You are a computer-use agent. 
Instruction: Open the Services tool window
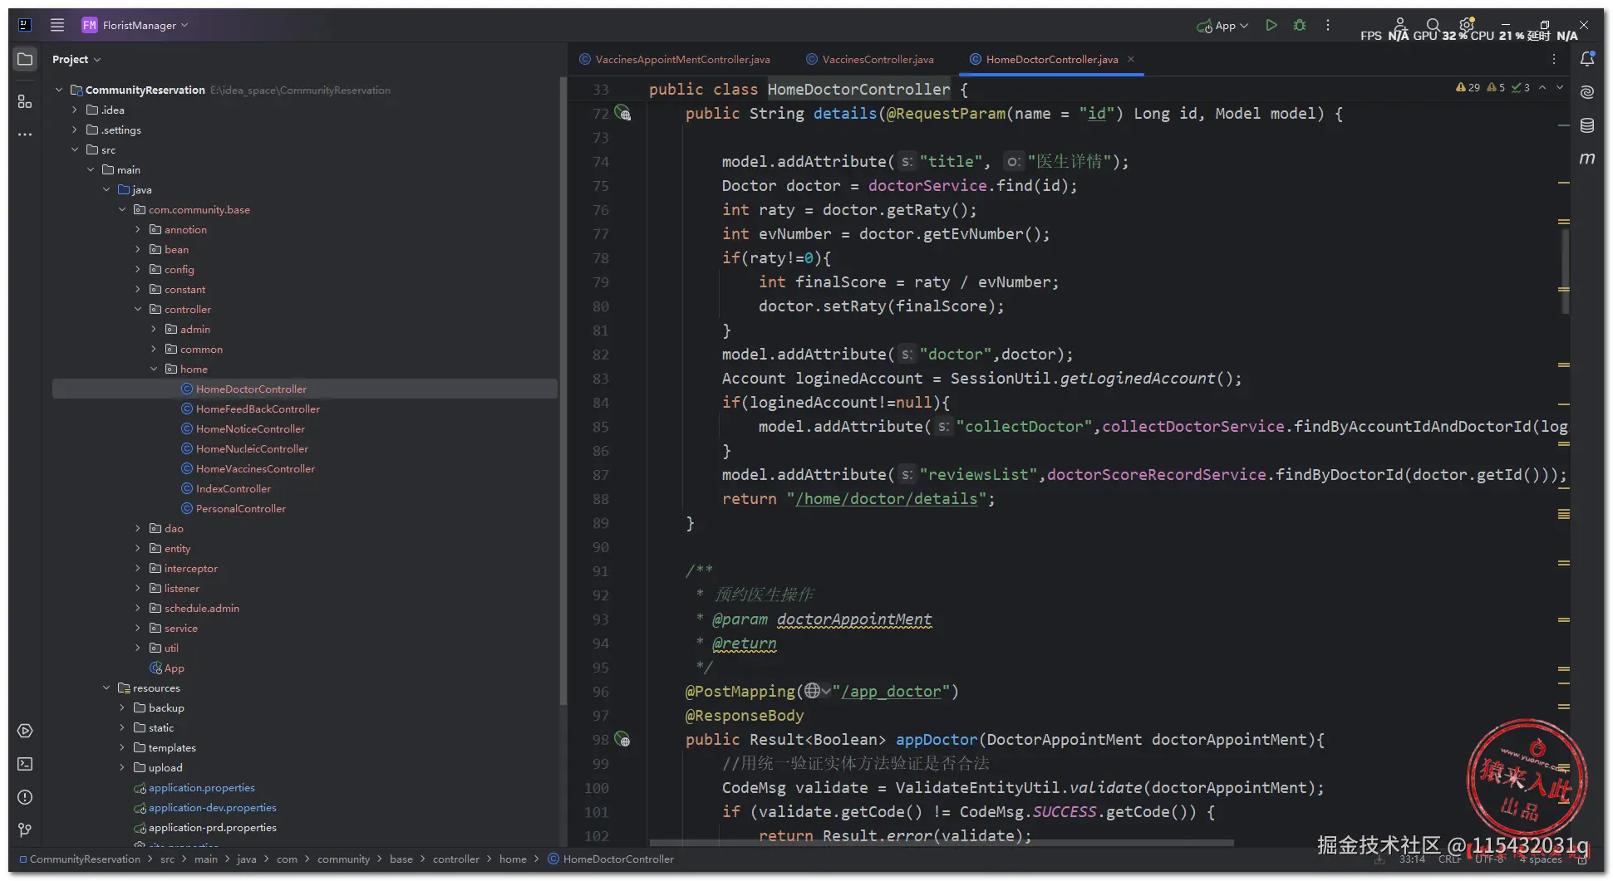tap(25, 731)
